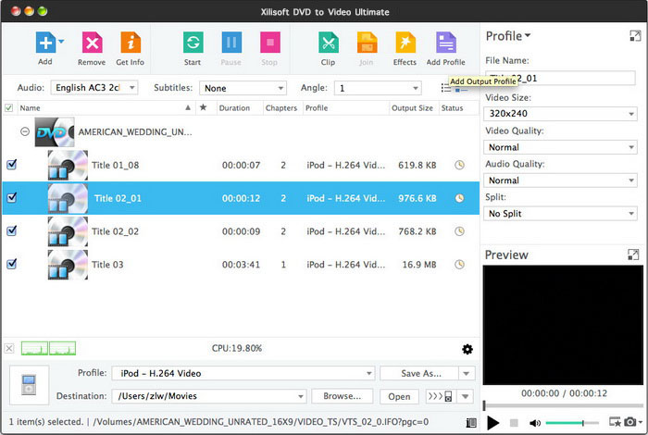Screen dimensions: 648x435
Task: Click the Remove toolbar icon
Action: click(92, 43)
